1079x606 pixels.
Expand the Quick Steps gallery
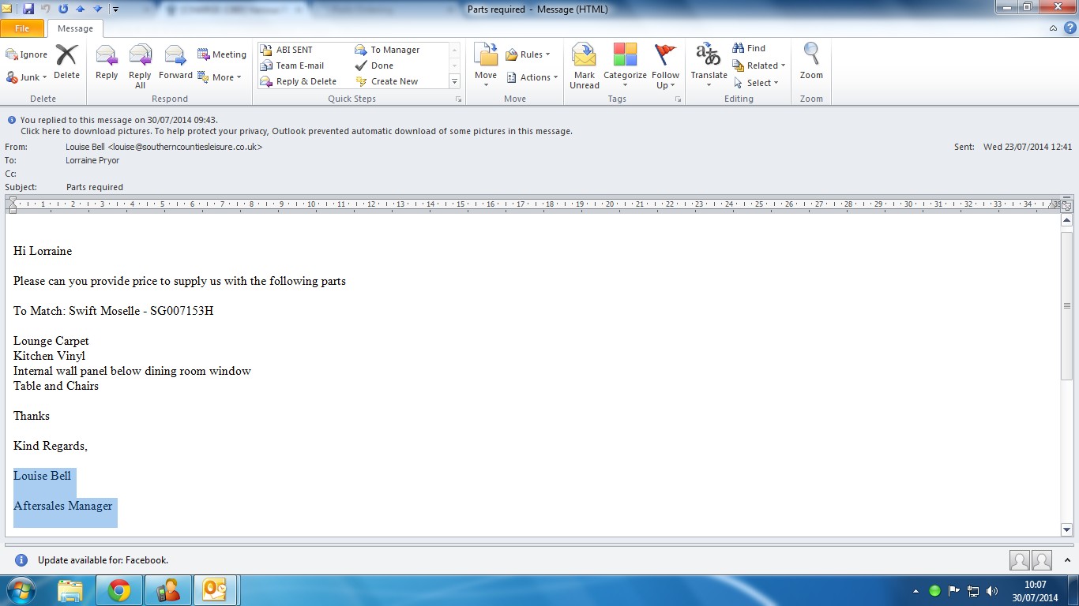[x=455, y=81]
